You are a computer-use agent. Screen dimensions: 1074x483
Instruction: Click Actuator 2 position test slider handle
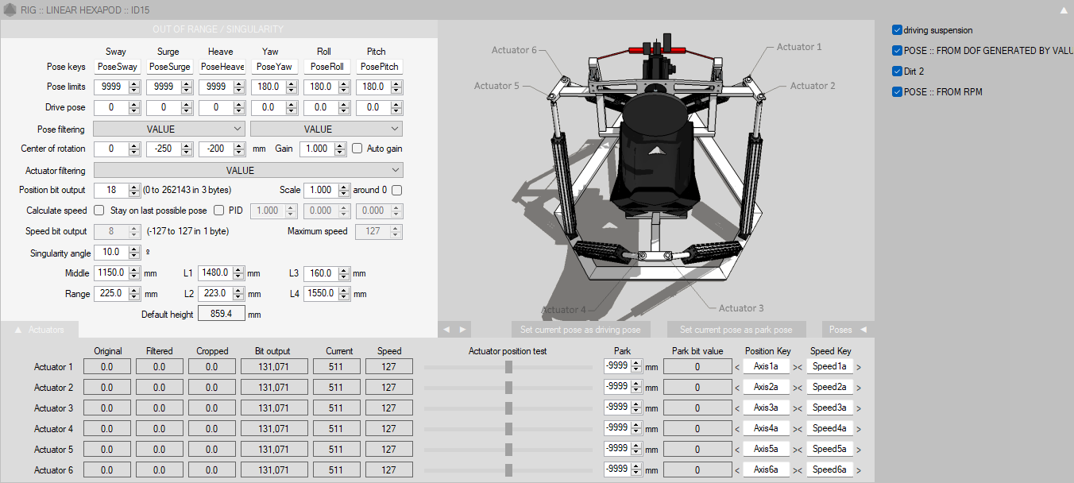pyautogui.click(x=508, y=388)
